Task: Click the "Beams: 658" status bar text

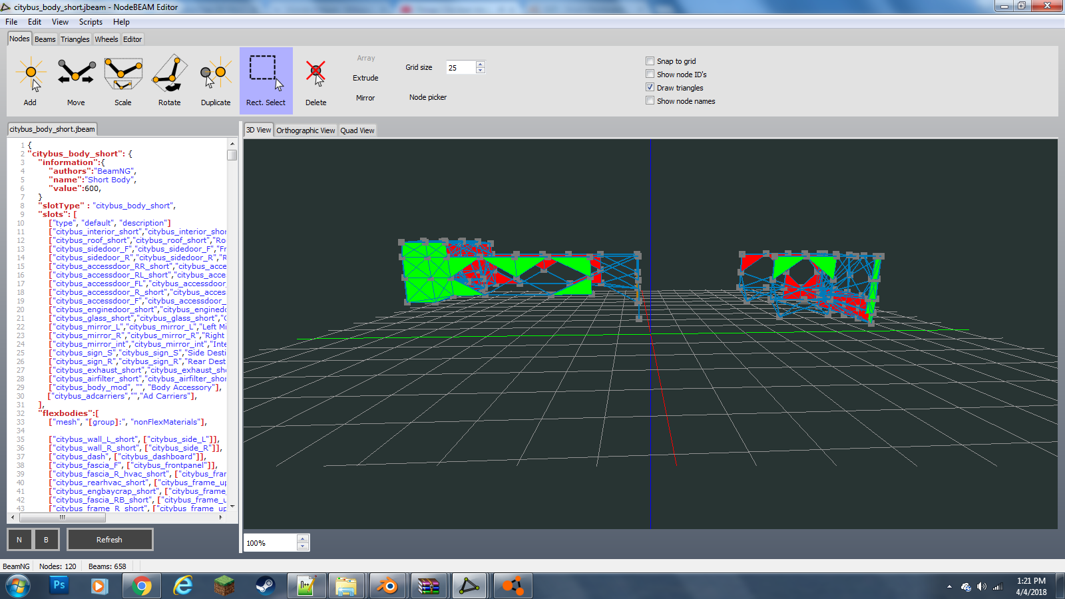Action: point(107,566)
